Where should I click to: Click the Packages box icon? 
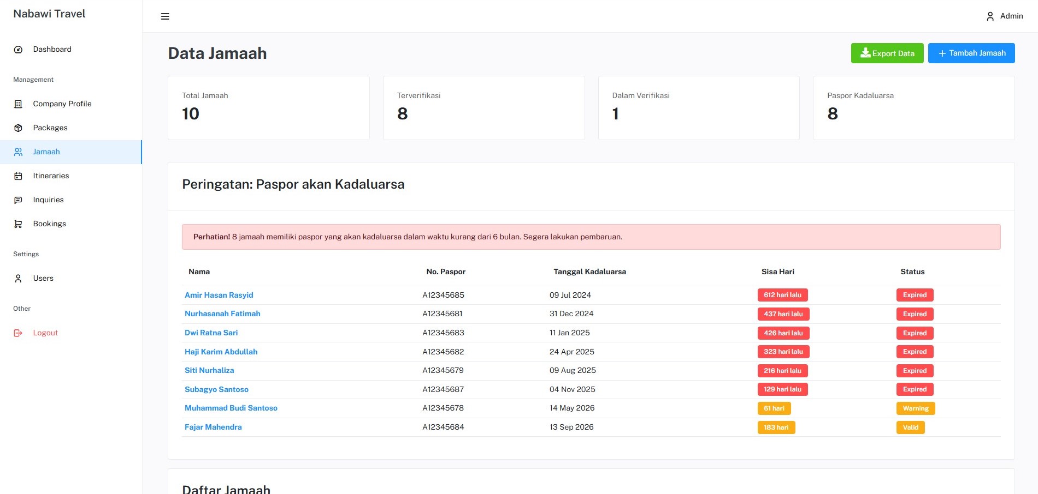pos(18,128)
